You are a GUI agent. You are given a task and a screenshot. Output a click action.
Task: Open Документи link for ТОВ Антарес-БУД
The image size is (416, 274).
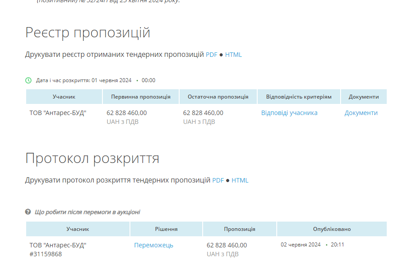point(361,113)
